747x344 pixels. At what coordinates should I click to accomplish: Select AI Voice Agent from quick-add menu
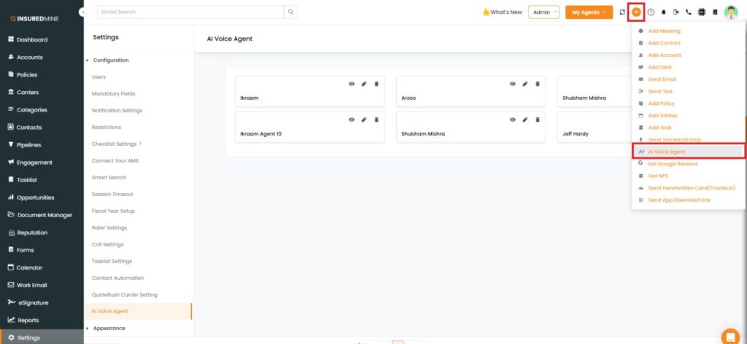(x=666, y=152)
